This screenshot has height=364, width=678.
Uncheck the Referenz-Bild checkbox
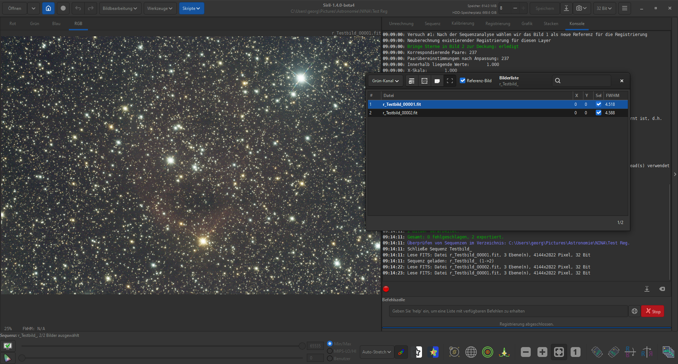pos(463,80)
